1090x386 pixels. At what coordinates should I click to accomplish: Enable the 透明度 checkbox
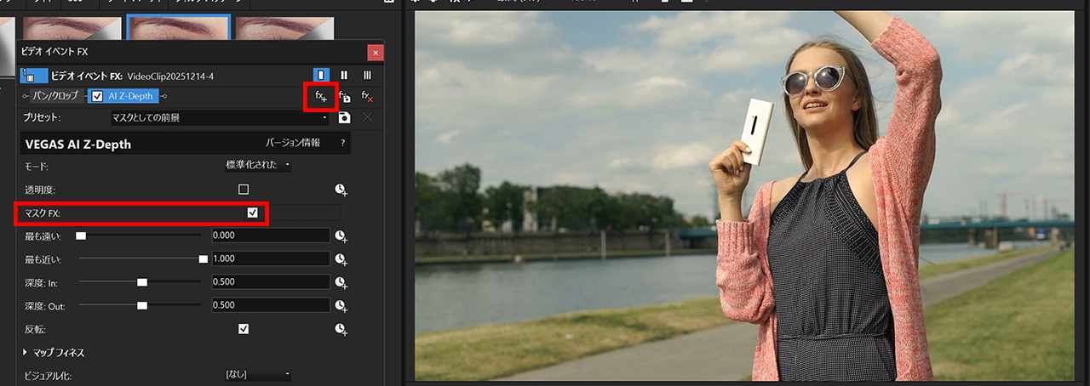244,190
